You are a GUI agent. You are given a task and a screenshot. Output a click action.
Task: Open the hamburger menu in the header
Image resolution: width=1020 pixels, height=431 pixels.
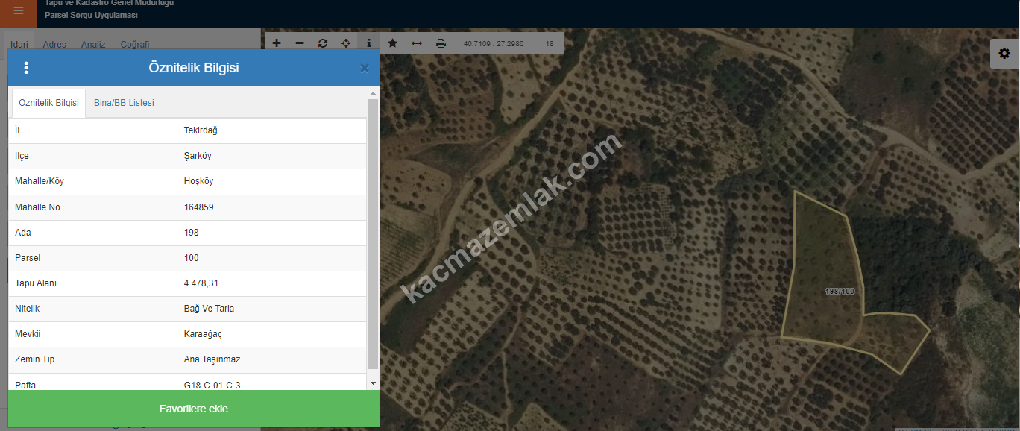pyautogui.click(x=19, y=11)
